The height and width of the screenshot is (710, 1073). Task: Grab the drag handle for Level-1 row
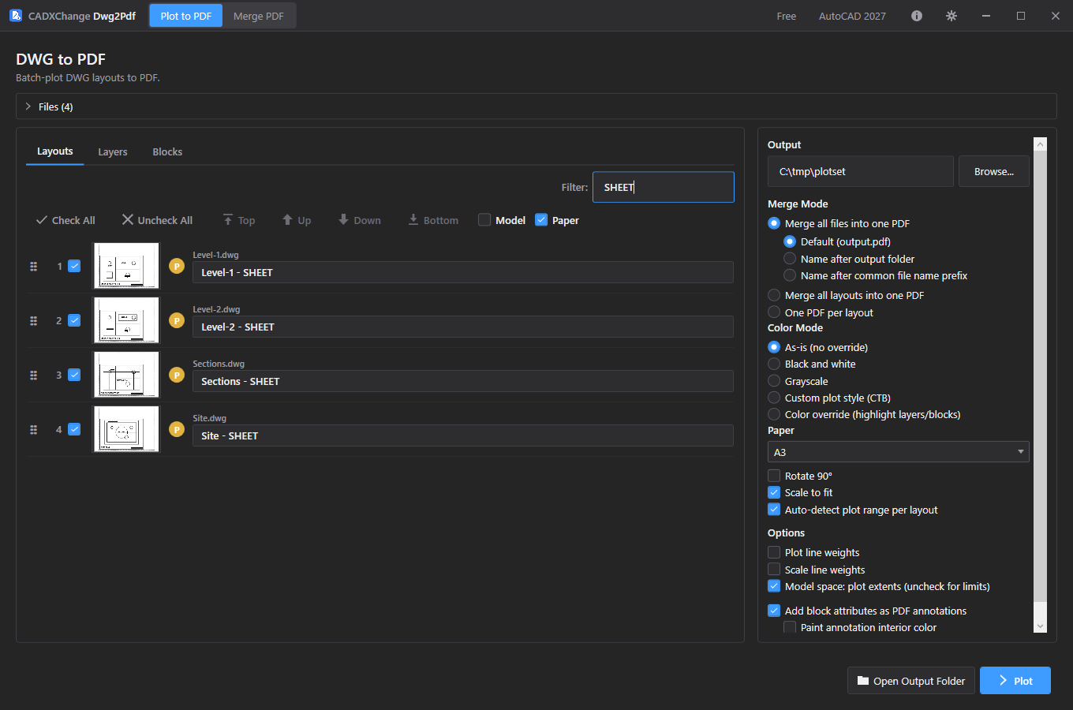[x=34, y=267]
